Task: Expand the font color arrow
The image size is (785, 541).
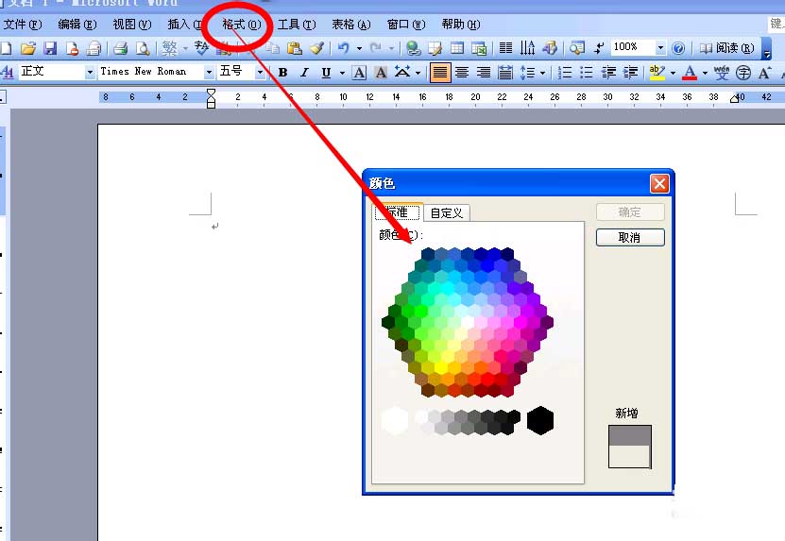Action: (x=705, y=73)
